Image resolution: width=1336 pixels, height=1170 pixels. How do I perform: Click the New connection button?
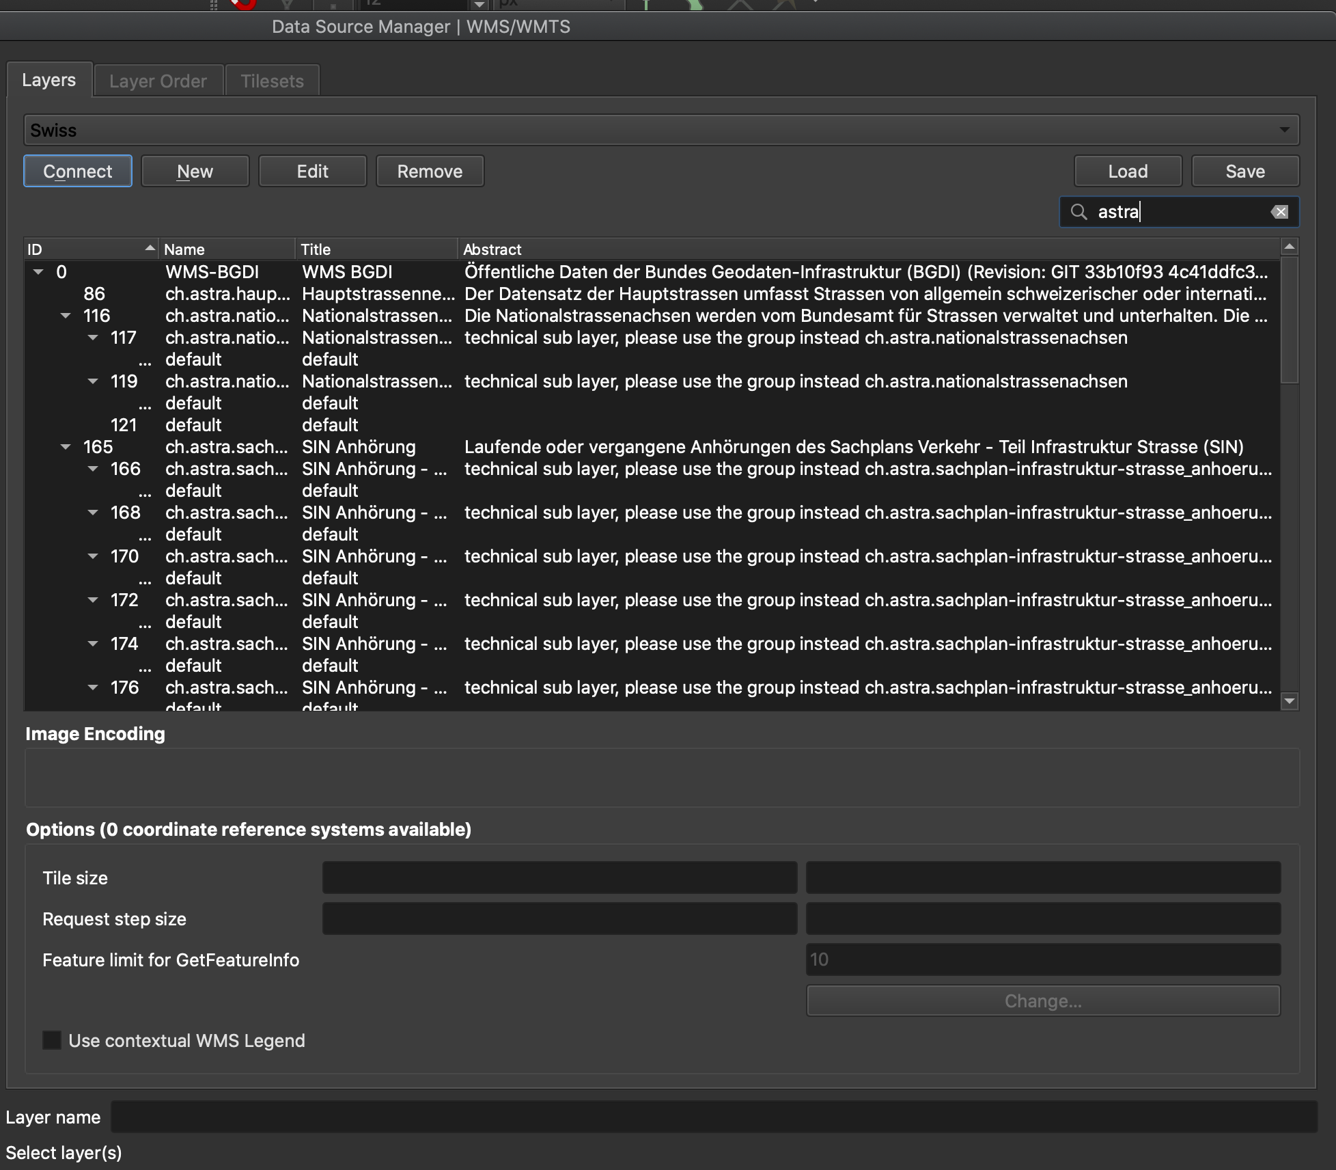(x=195, y=172)
